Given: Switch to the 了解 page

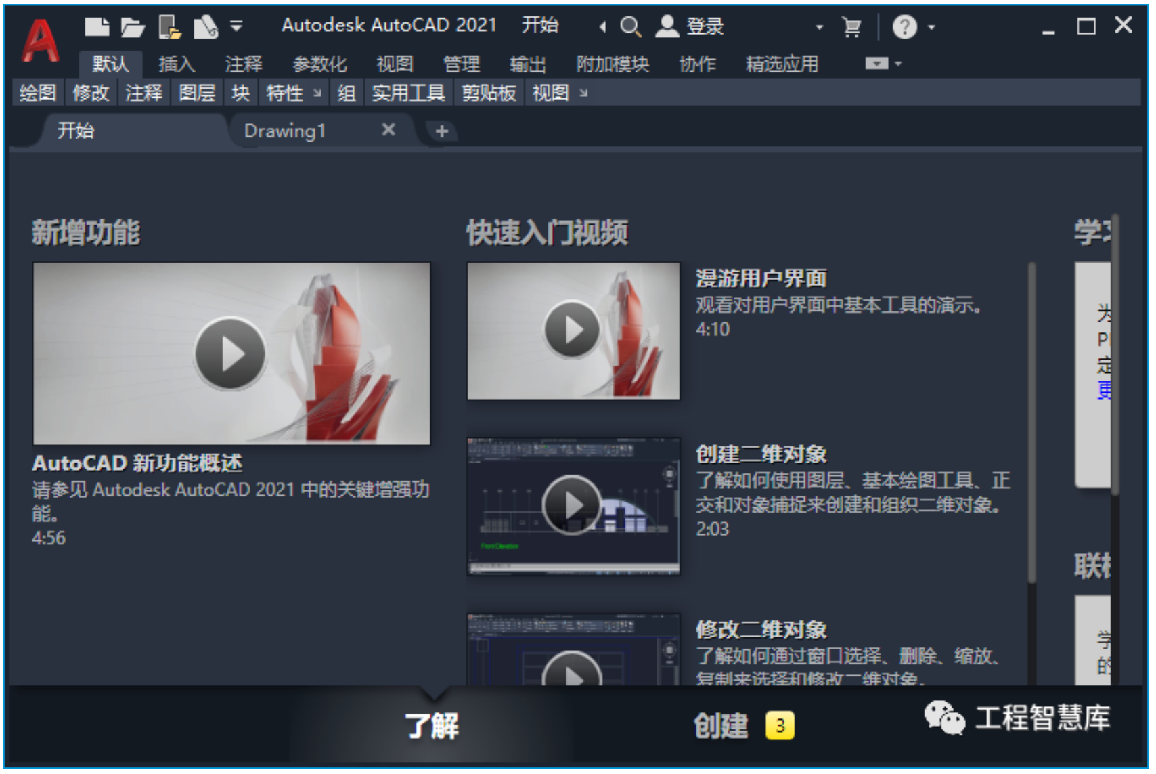Looking at the screenshot, I should (x=431, y=726).
